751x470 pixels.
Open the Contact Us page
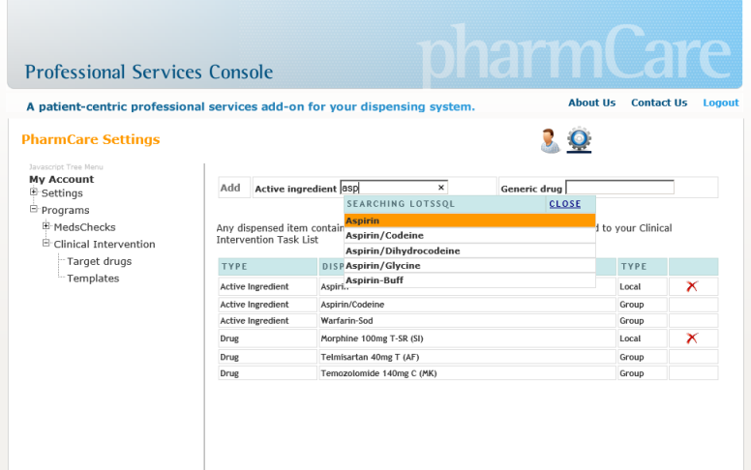tap(659, 103)
